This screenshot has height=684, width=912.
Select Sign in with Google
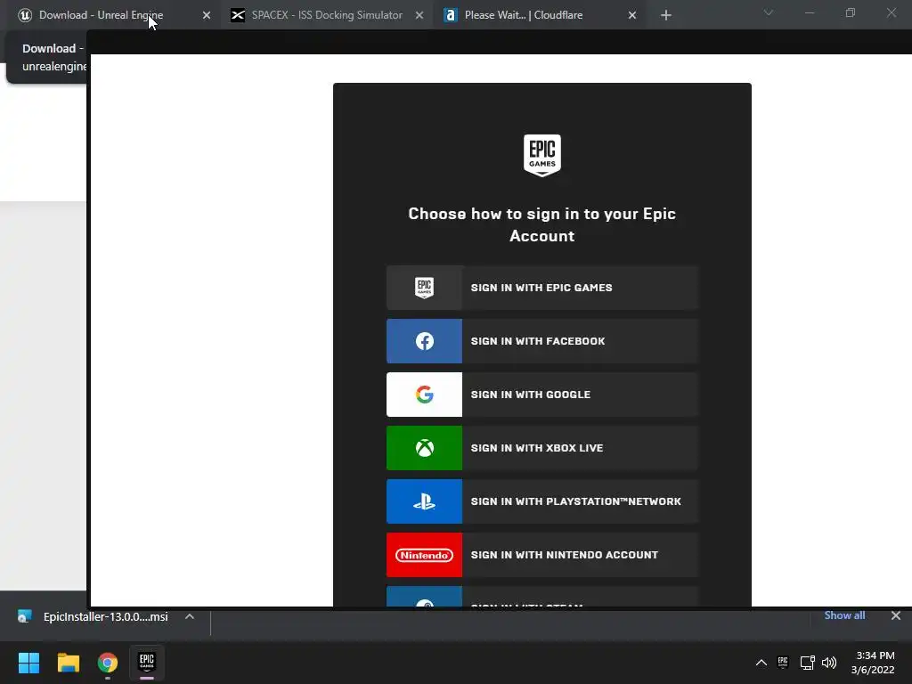point(542,395)
